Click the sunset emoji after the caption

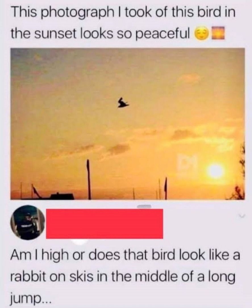(218, 33)
